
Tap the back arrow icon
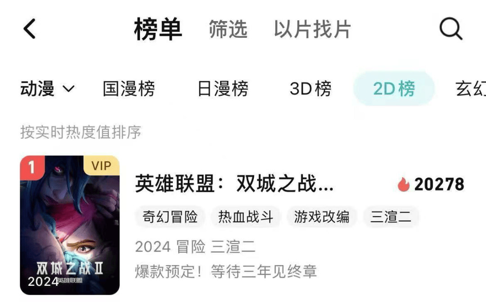(x=30, y=29)
